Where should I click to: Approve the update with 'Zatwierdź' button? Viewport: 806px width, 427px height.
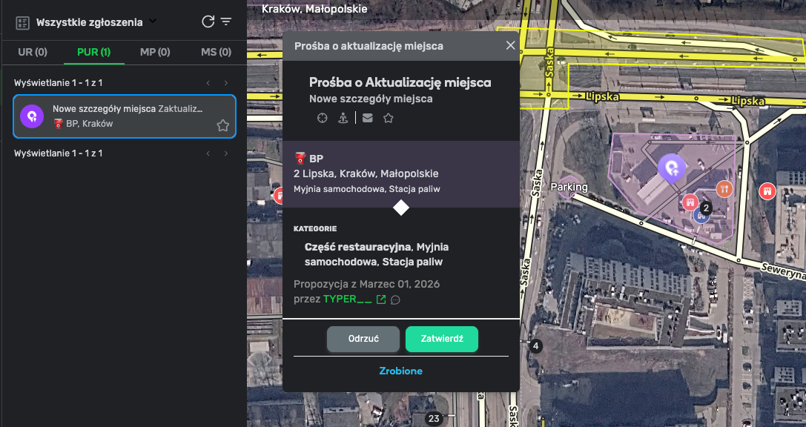(442, 339)
